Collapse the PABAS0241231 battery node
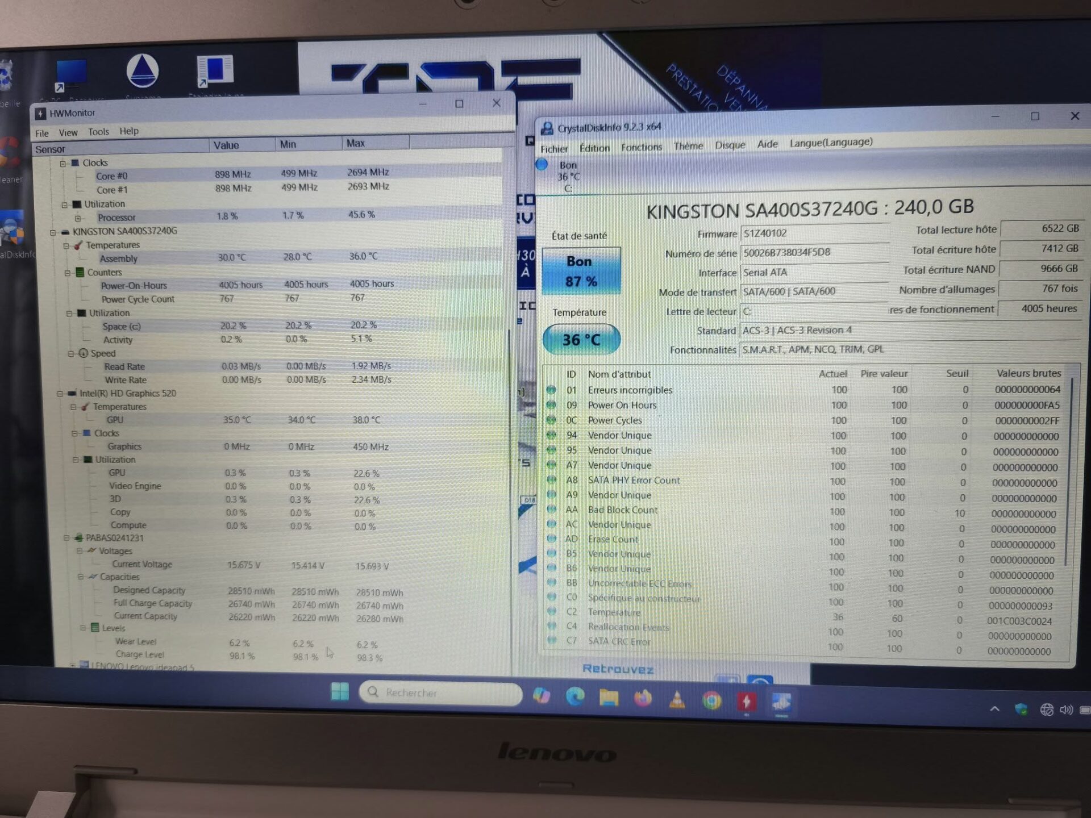The height and width of the screenshot is (818, 1091). (x=66, y=538)
